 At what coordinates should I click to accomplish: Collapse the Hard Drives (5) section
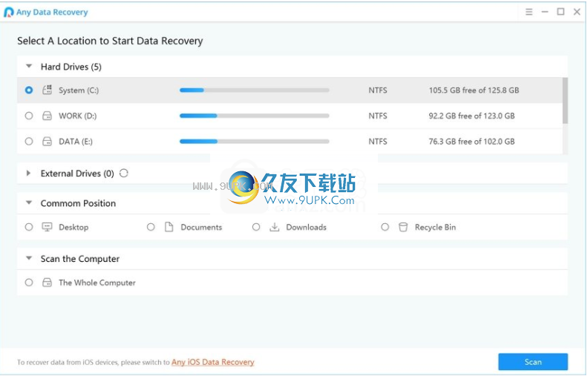(x=29, y=66)
